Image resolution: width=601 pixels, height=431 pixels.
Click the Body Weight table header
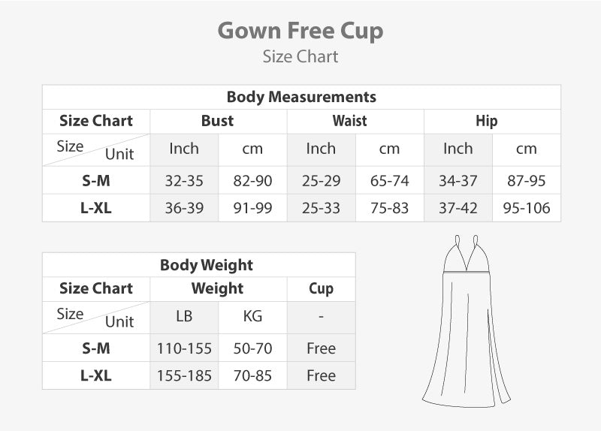click(206, 265)
